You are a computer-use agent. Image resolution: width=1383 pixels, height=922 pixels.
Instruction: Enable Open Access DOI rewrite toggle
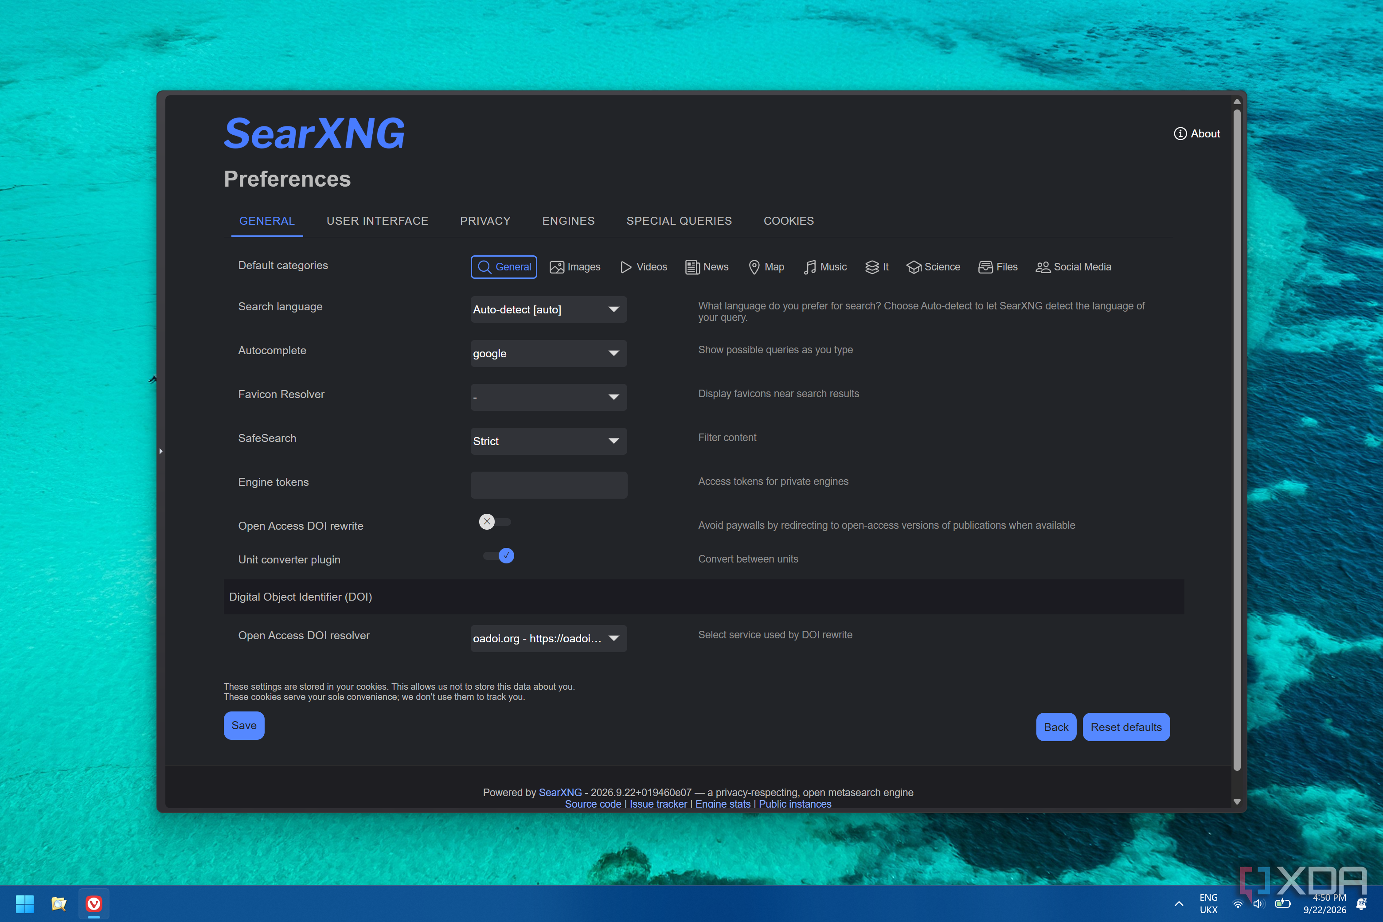(495, 522)
